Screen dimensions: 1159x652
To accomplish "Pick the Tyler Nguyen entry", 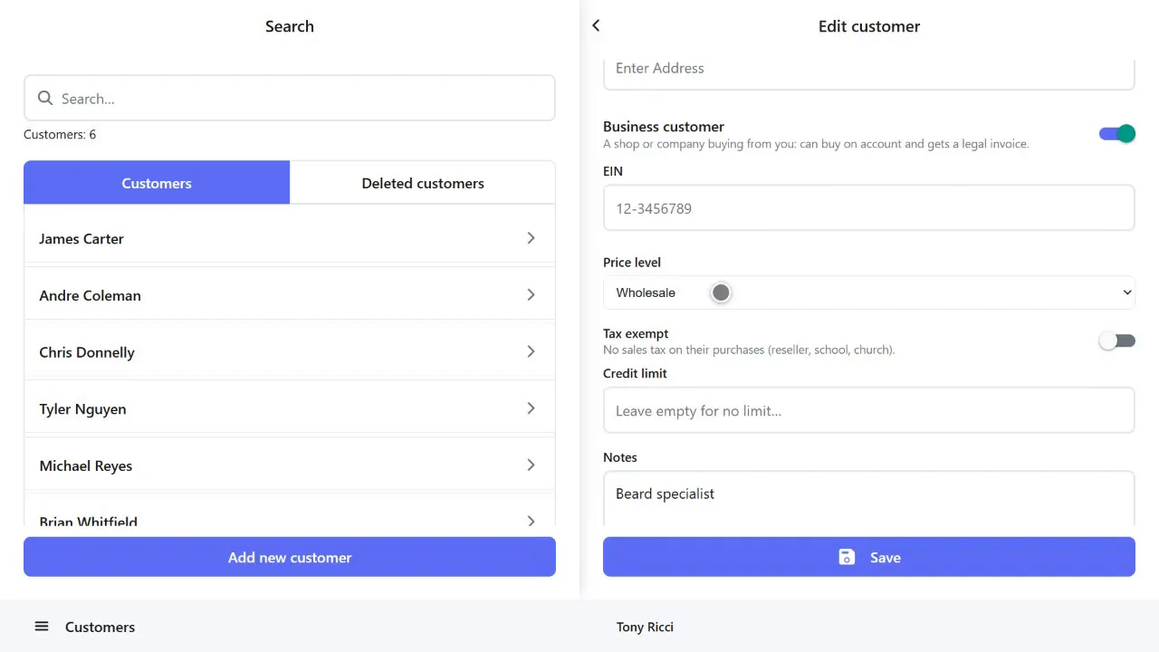I will click(x=82, y=409).
